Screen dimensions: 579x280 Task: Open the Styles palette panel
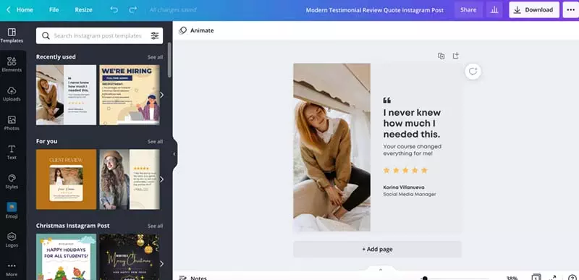[x=12, y=181]
